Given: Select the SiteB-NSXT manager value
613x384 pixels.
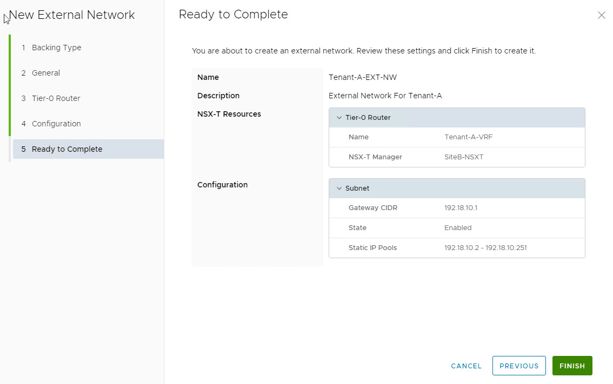Looking at the screenshot, I should pyautogui.click(x=463, y=157).
